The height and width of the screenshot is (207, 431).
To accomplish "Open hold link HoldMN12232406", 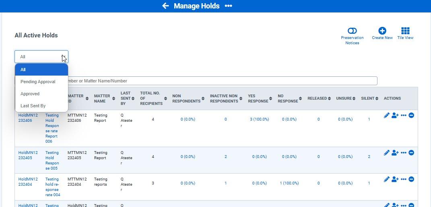I will [28, 118].
